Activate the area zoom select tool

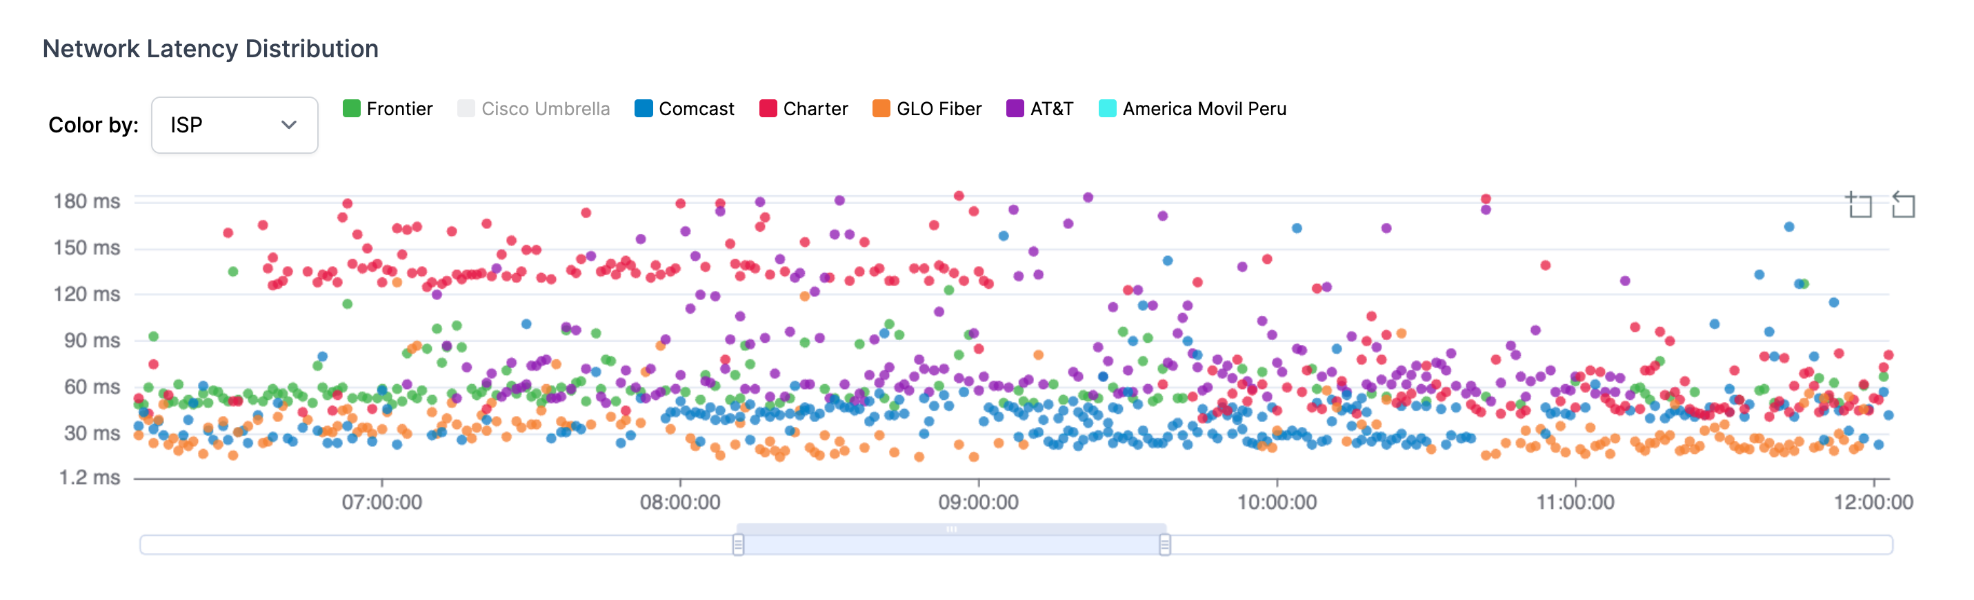(1858, 206)
